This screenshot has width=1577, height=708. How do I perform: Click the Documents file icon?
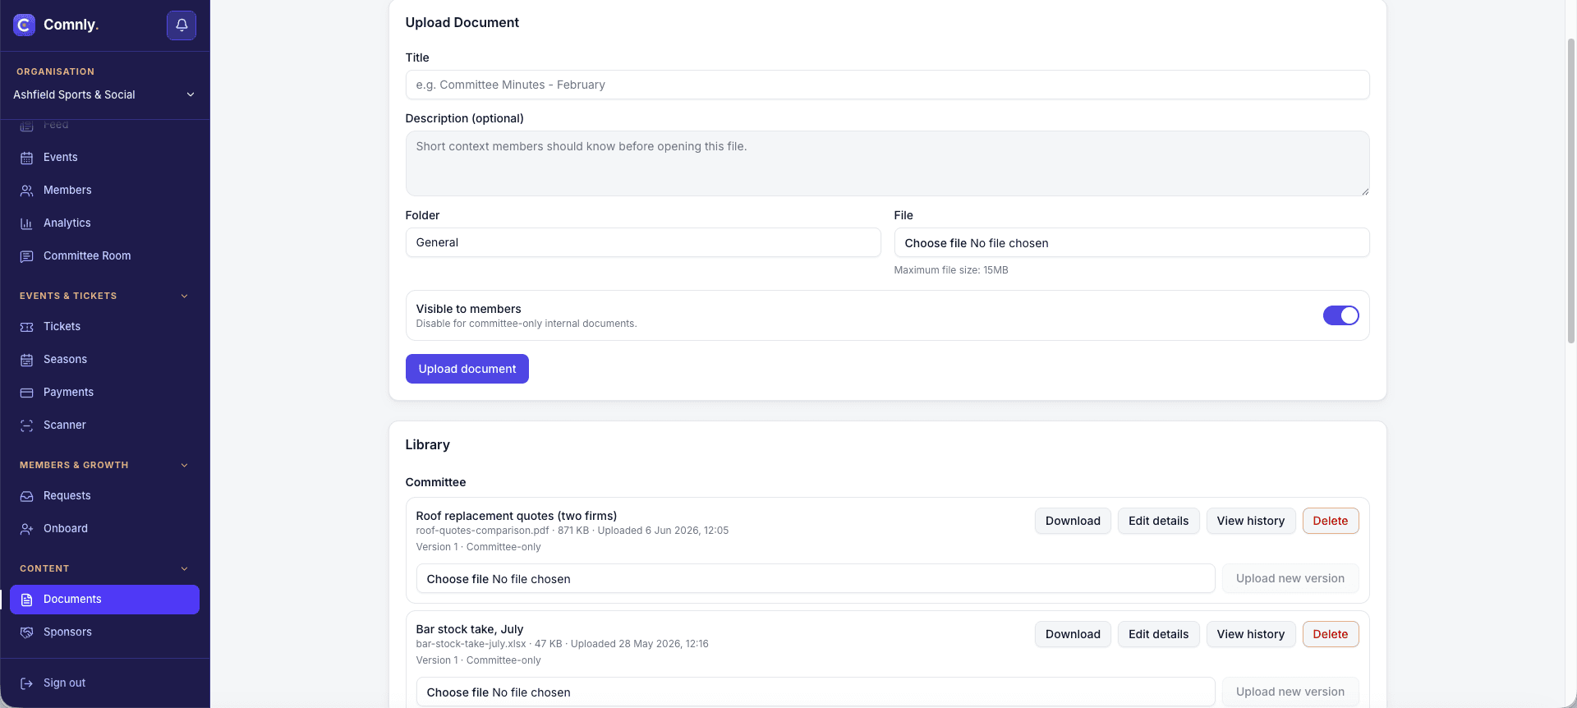26,600
